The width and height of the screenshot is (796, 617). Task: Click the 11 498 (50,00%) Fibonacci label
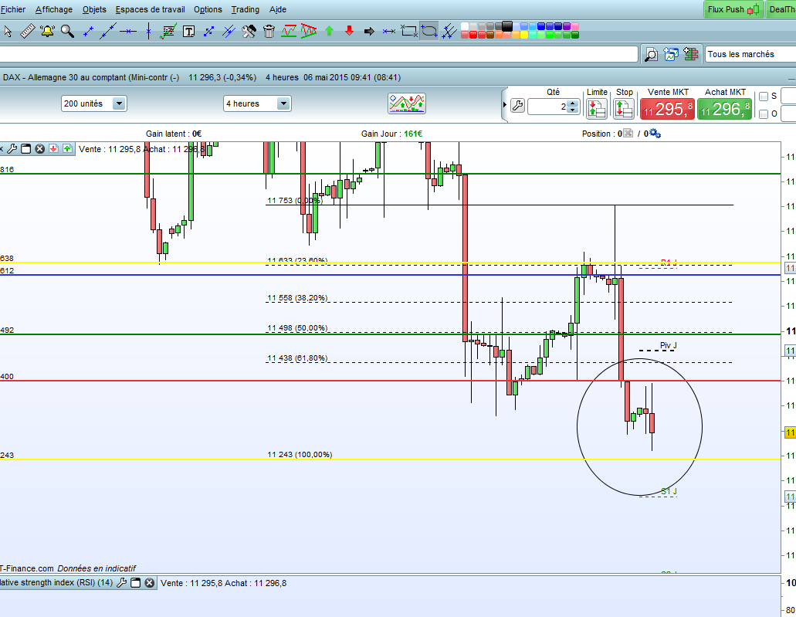pyautogui.click(x=297, y=328)
